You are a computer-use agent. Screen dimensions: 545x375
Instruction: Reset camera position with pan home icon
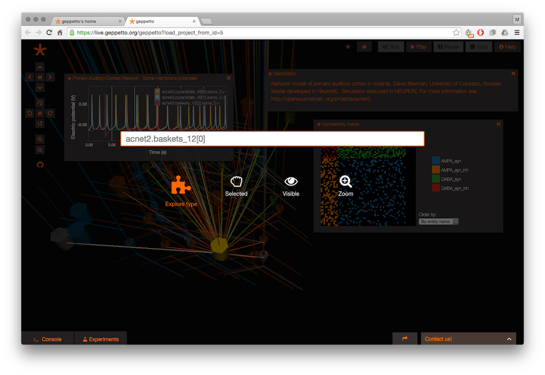pyautogui.click(x=40, y=77)
